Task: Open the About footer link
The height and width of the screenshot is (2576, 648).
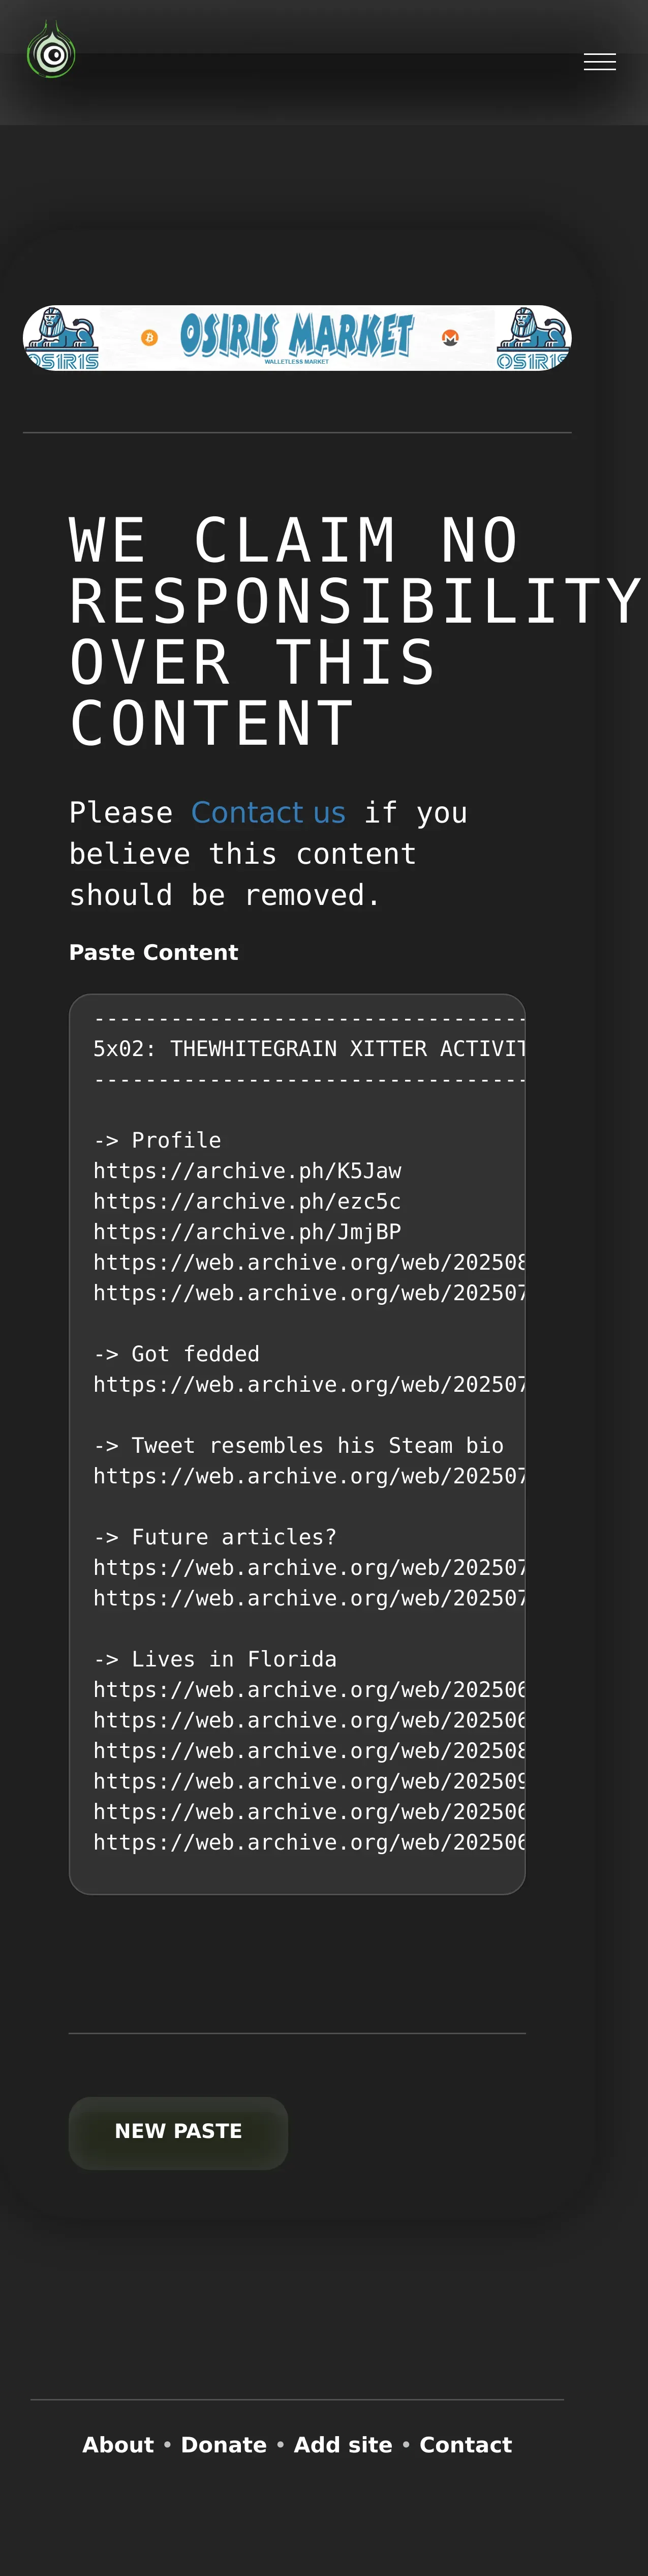Action: coord(118,2444)
